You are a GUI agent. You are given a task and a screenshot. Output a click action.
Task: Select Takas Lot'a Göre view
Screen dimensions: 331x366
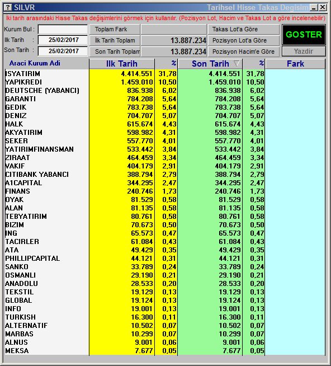click(244, 30)
